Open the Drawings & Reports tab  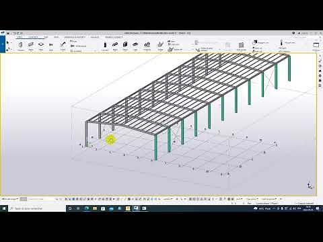coord(75,37)
